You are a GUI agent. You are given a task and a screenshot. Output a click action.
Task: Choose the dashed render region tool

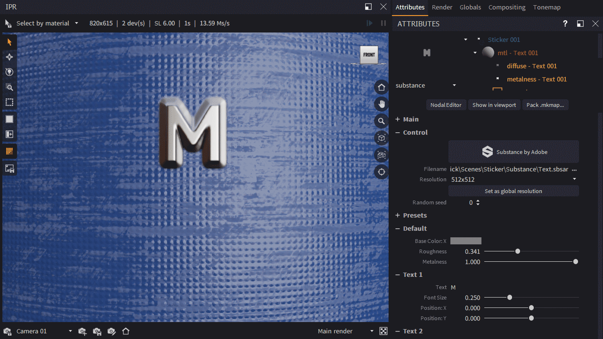point(9,102)
